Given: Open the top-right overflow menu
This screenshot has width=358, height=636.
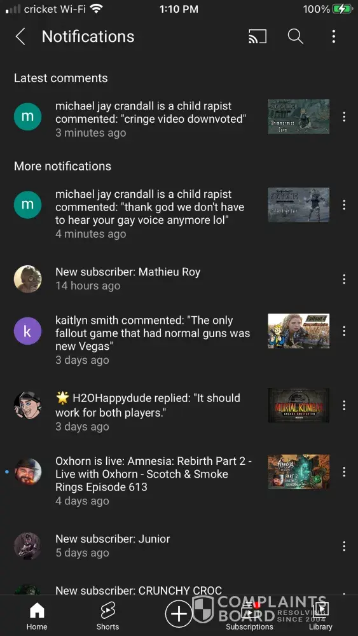Looking at the screenshot, I should pos(334,36).
